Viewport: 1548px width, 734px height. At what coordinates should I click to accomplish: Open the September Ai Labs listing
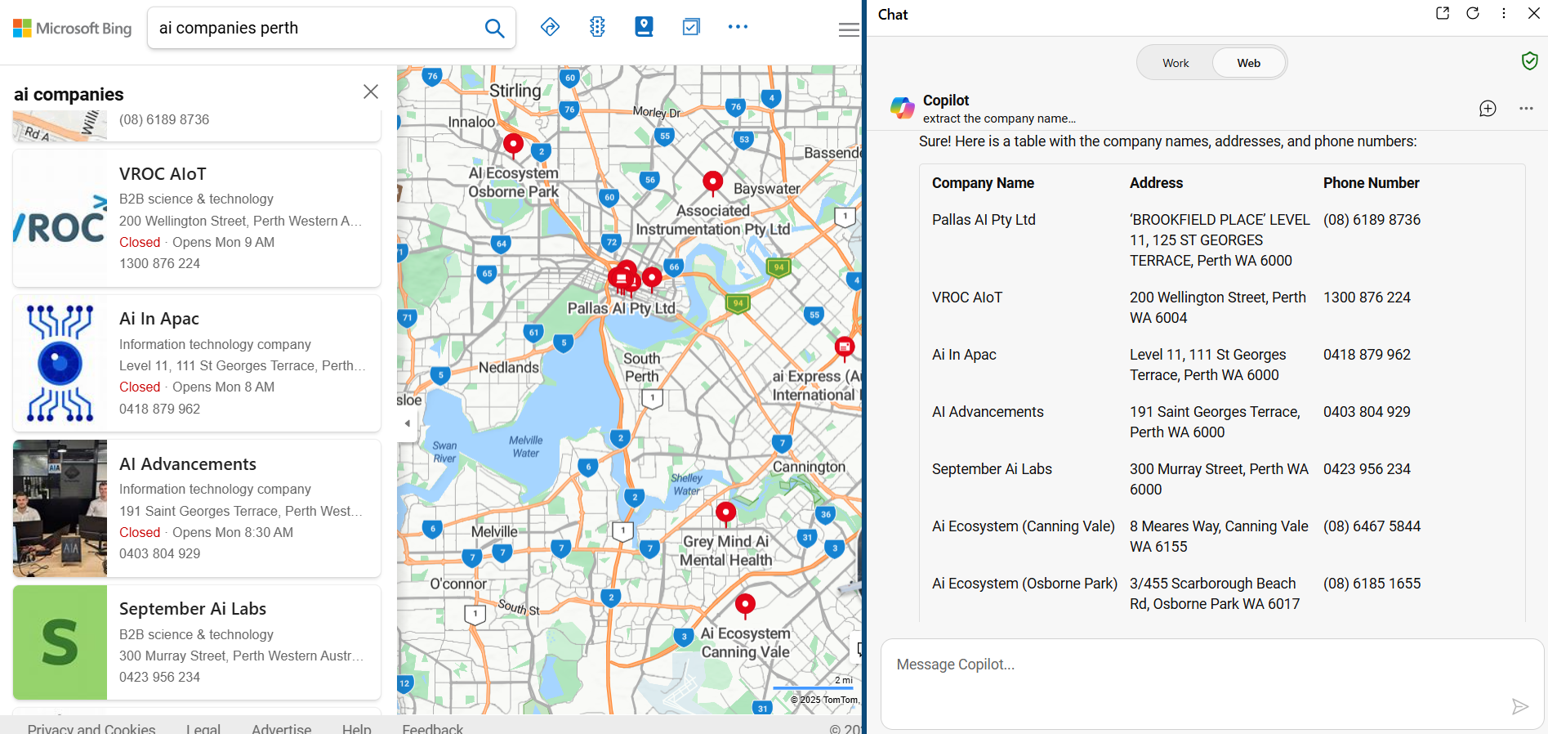[x=197, y=642]
